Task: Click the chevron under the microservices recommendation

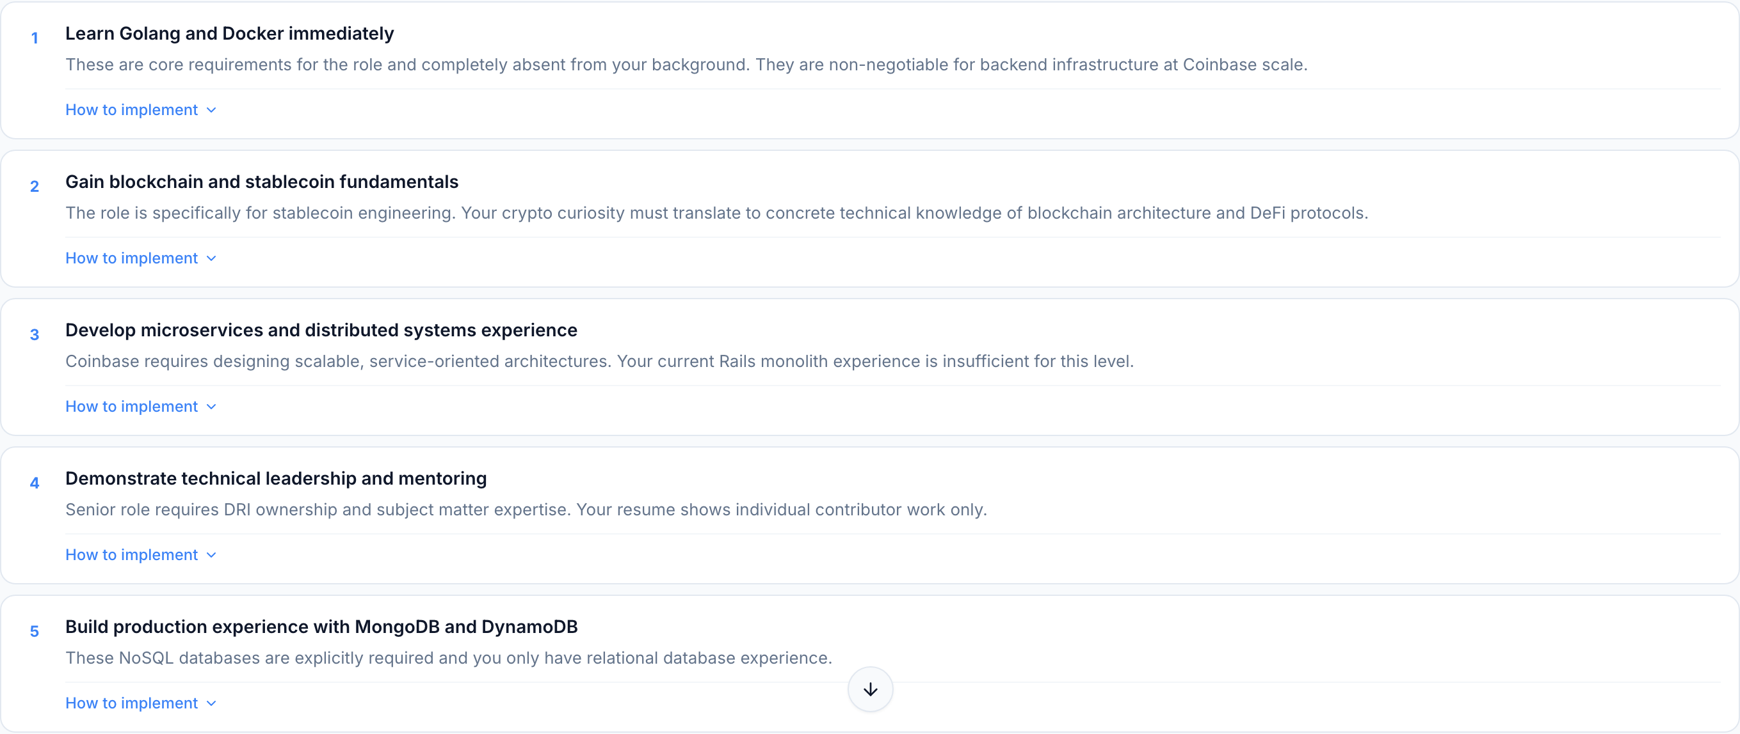Action: [211, 407]
